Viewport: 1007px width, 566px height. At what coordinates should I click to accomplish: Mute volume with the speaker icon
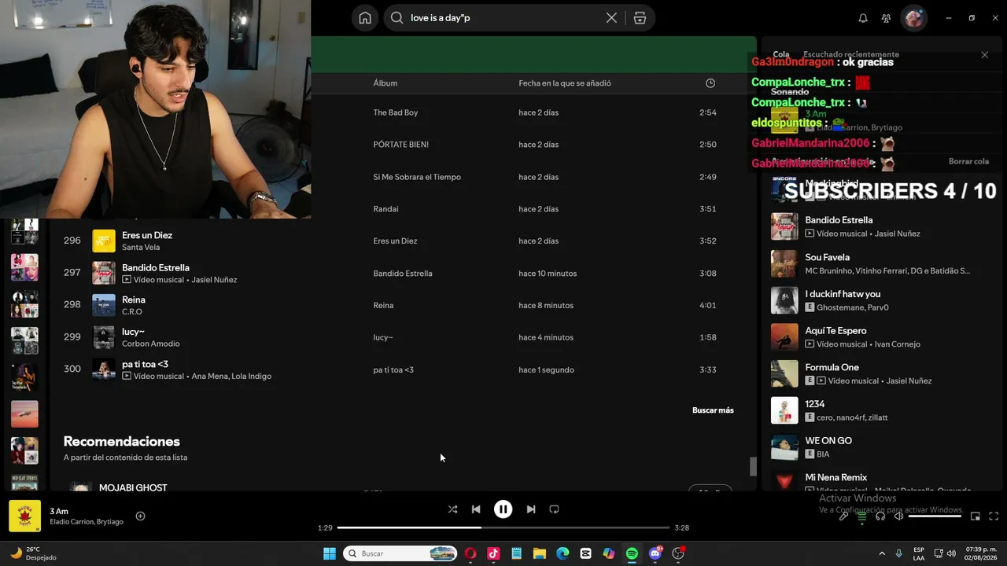tap(899, 516)
